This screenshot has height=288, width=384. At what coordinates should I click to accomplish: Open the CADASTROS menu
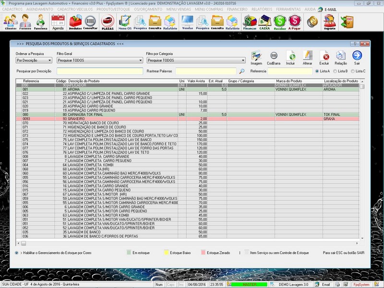point(12,9)
